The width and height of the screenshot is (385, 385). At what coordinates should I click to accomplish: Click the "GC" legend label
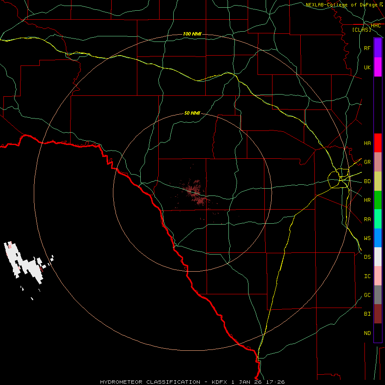(x=367, y=295)
